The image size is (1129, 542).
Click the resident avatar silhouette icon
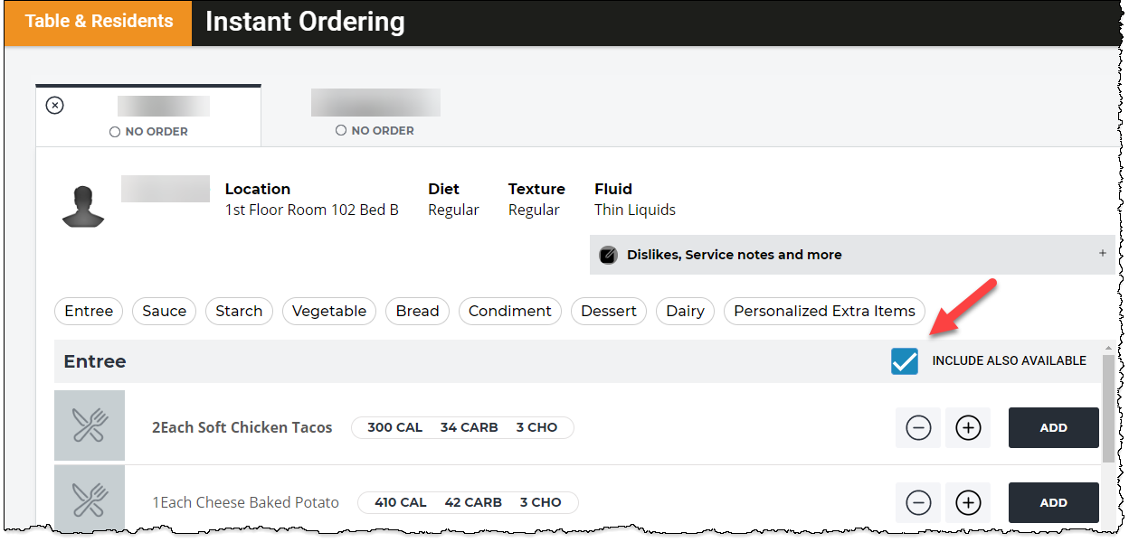(83, 206)
